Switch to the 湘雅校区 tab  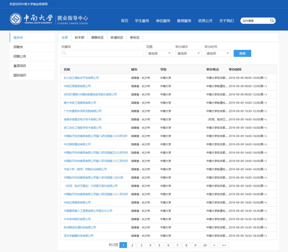click(97, 37)
